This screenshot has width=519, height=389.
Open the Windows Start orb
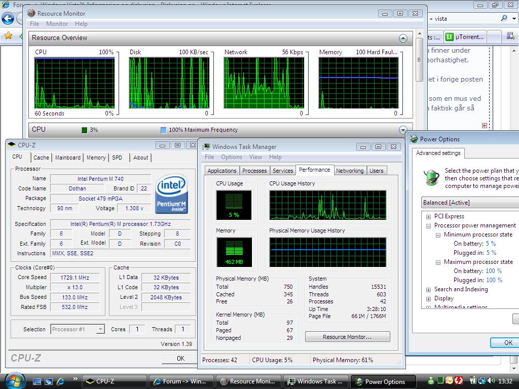[x=15, y=381]
